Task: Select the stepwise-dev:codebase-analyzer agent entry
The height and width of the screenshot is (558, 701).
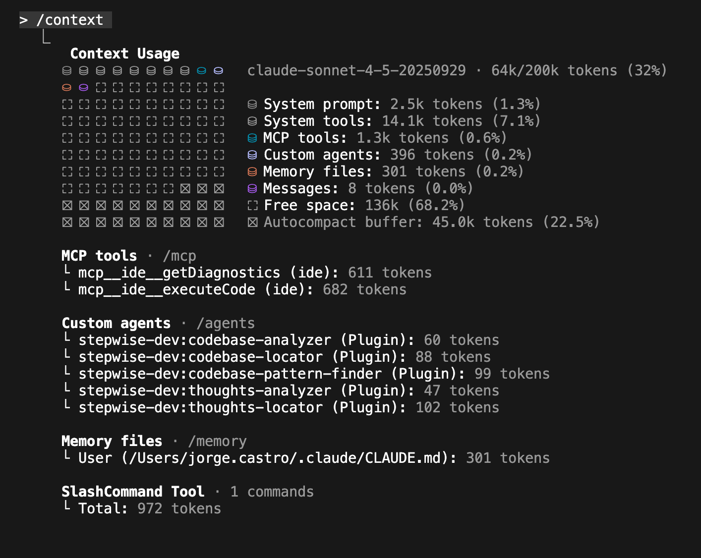Action: click(x=204, y=340)
